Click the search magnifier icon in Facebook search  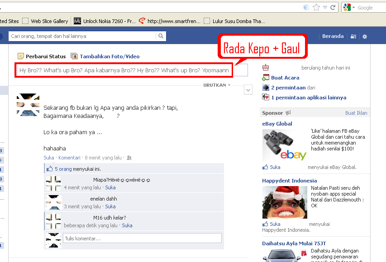pyautogui.click(x=161, y=35)
